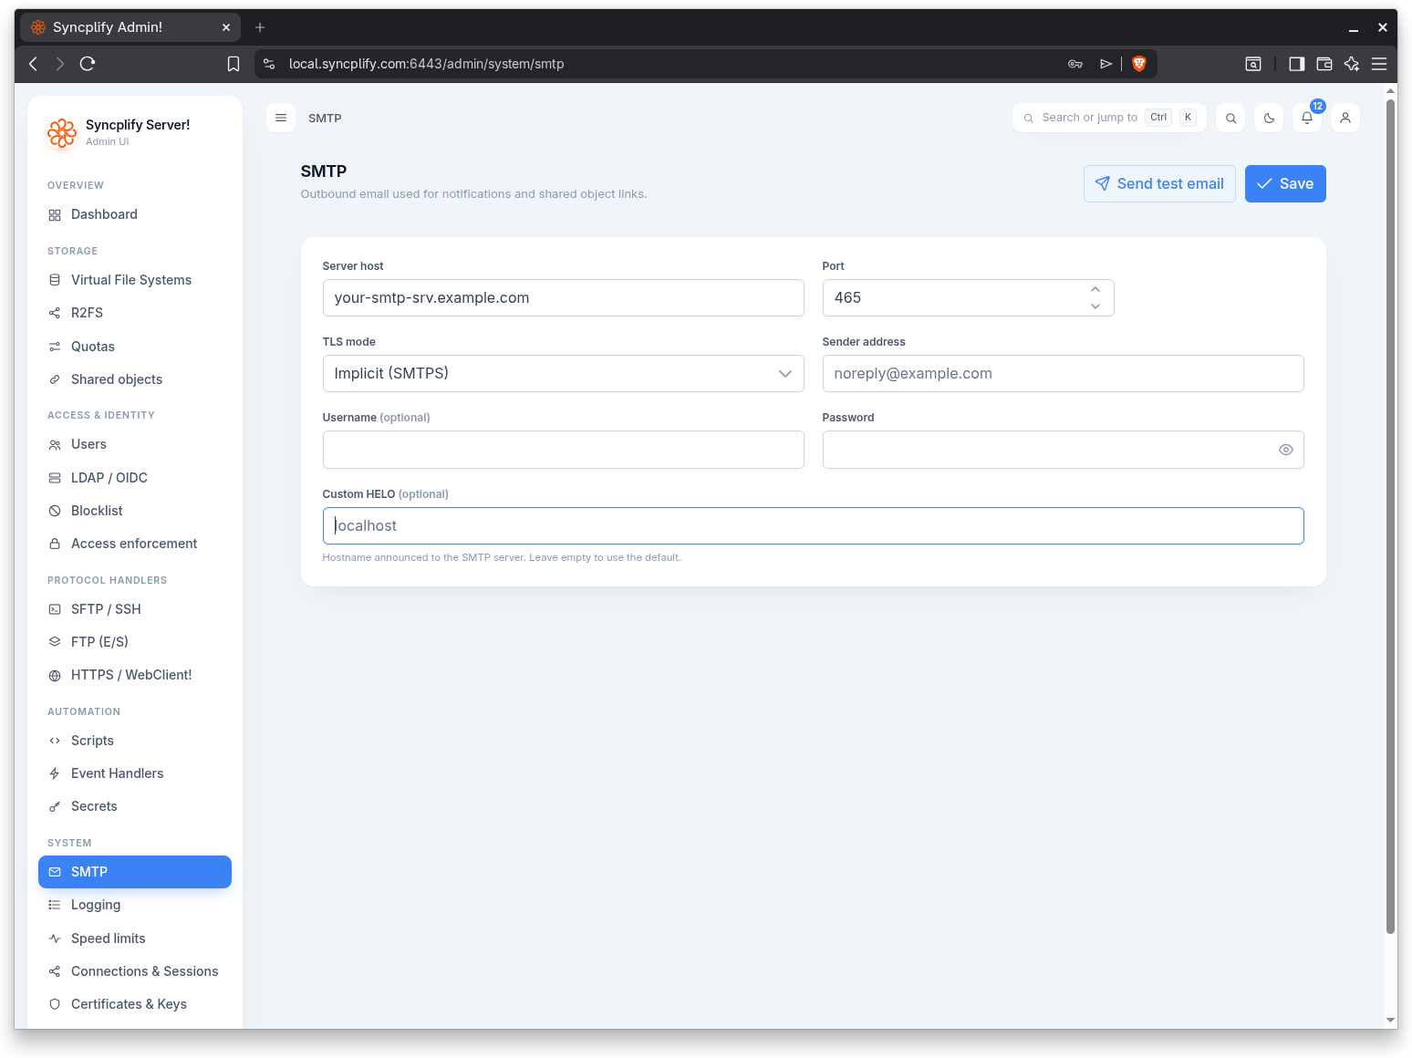Viewport: 1412px width, 1058px height.
Task: Open HTTPS / WebClient! settings
Action: click(x=135, y=675)
